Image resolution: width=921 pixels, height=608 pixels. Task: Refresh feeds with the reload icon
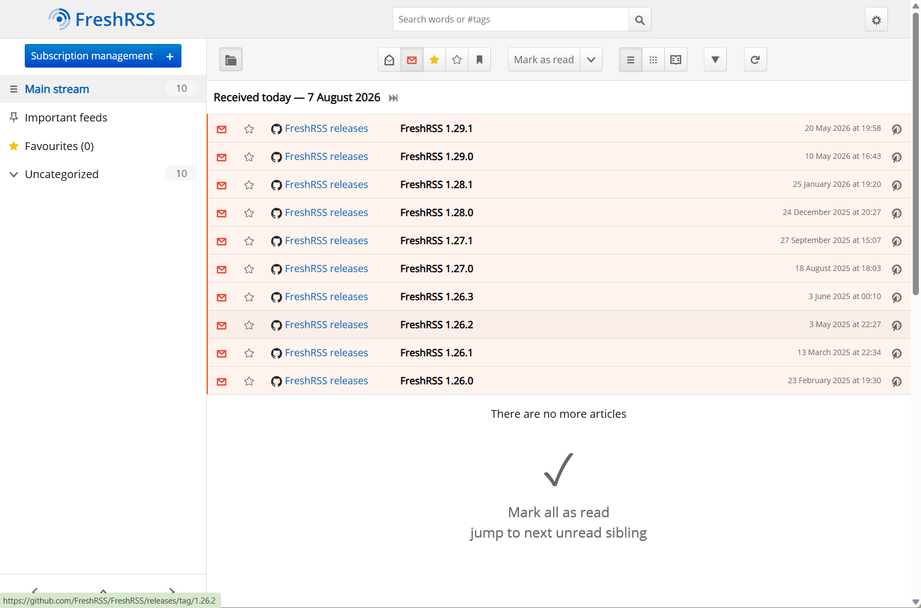click(x=755, y=60)
